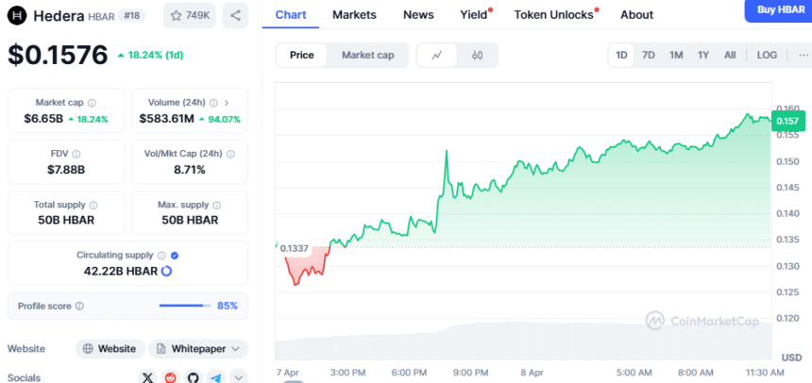812x383 pixels.
Task: Click the Buy HBAR button
Action: tap(778, 8)
